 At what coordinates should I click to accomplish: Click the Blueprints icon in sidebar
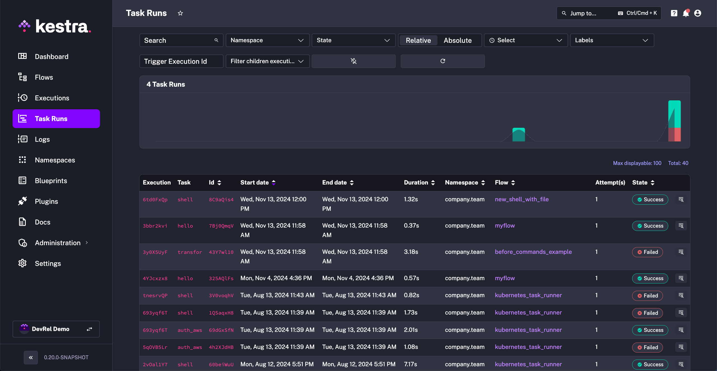(x=22, y=180)
